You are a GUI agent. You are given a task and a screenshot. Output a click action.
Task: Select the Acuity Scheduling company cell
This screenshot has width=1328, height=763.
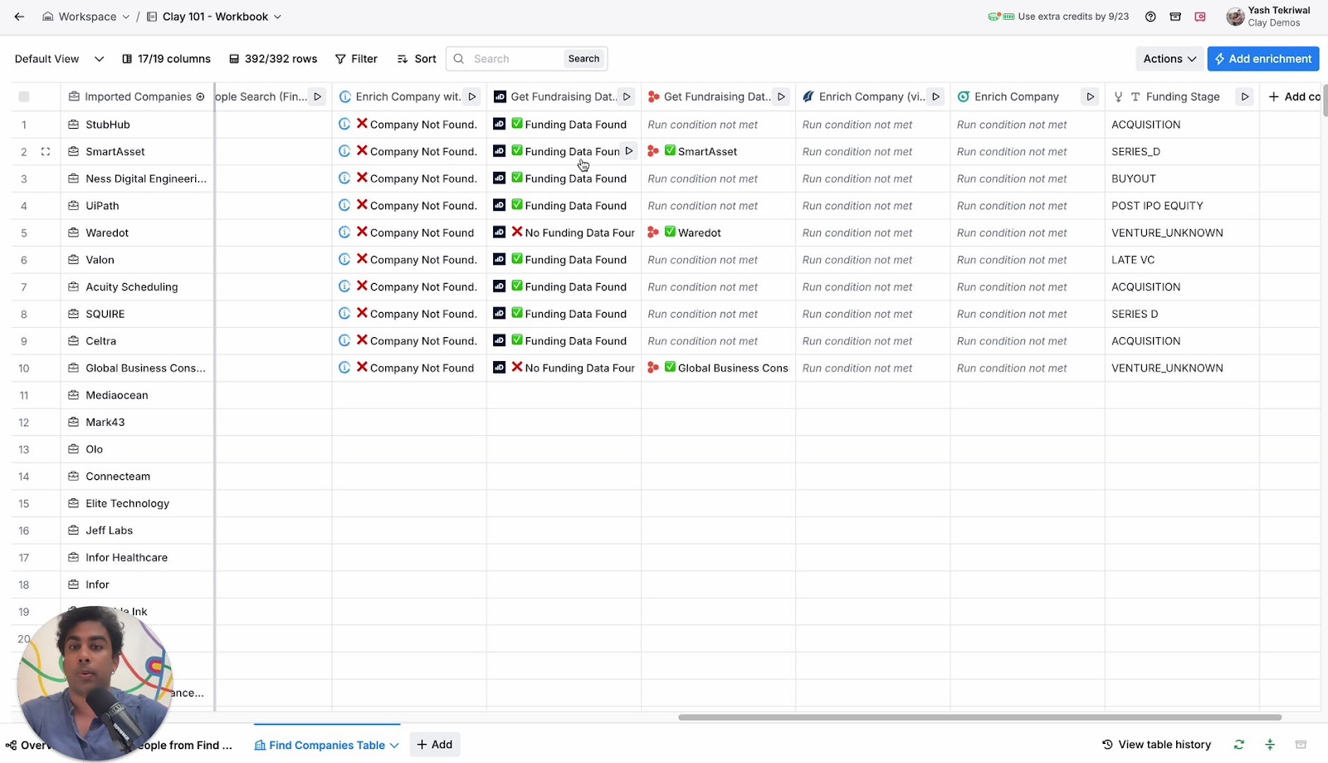click(138, 286)
